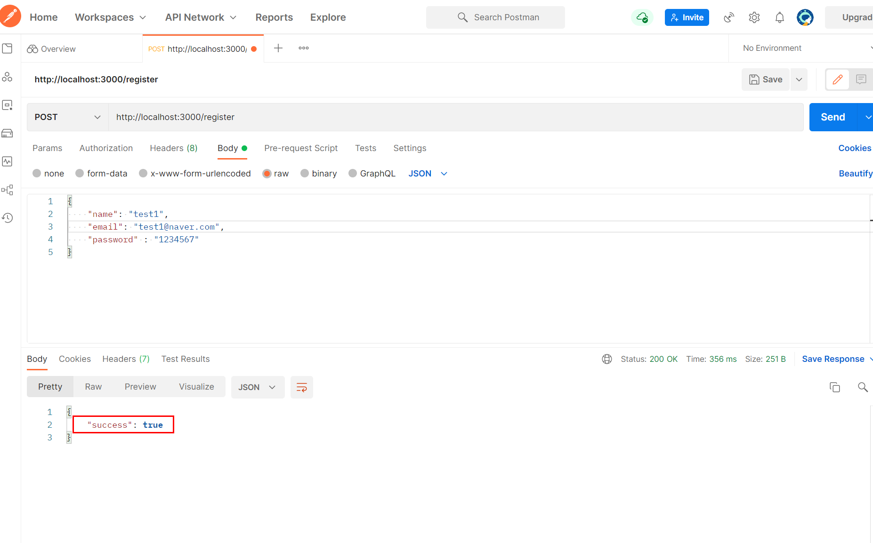This screenshot has height=543, width=873.
Task: Open the settings gear icon
Action: point(754,17)
